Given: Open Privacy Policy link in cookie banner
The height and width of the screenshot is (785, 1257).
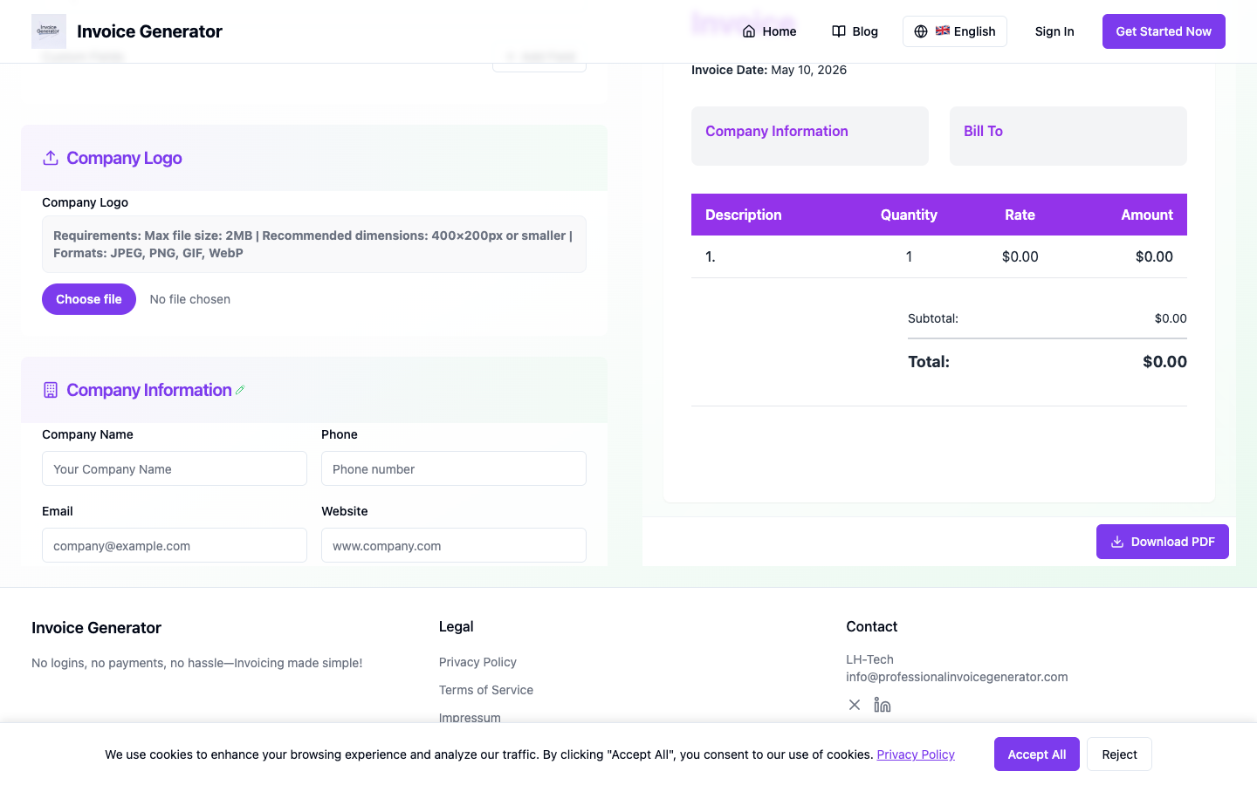Looking at the screenshot, I should (916, 754).
